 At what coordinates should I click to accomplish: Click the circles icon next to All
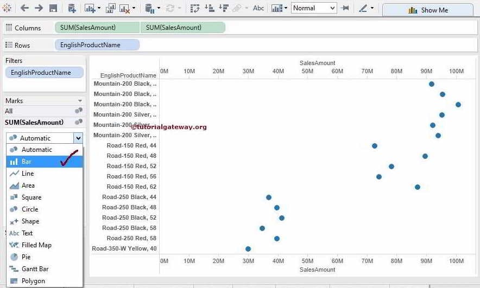point(79,110)
